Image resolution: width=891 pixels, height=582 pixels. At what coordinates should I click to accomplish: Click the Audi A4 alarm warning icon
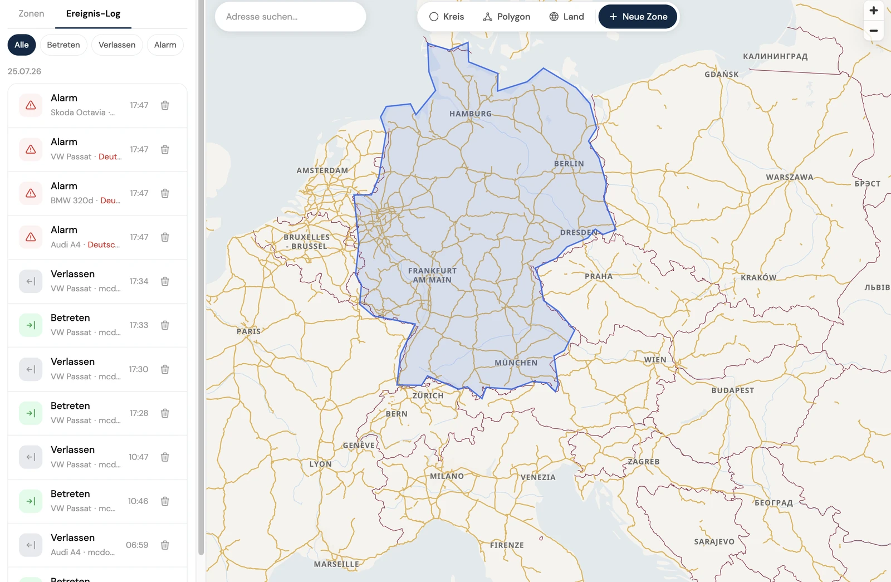31,237
